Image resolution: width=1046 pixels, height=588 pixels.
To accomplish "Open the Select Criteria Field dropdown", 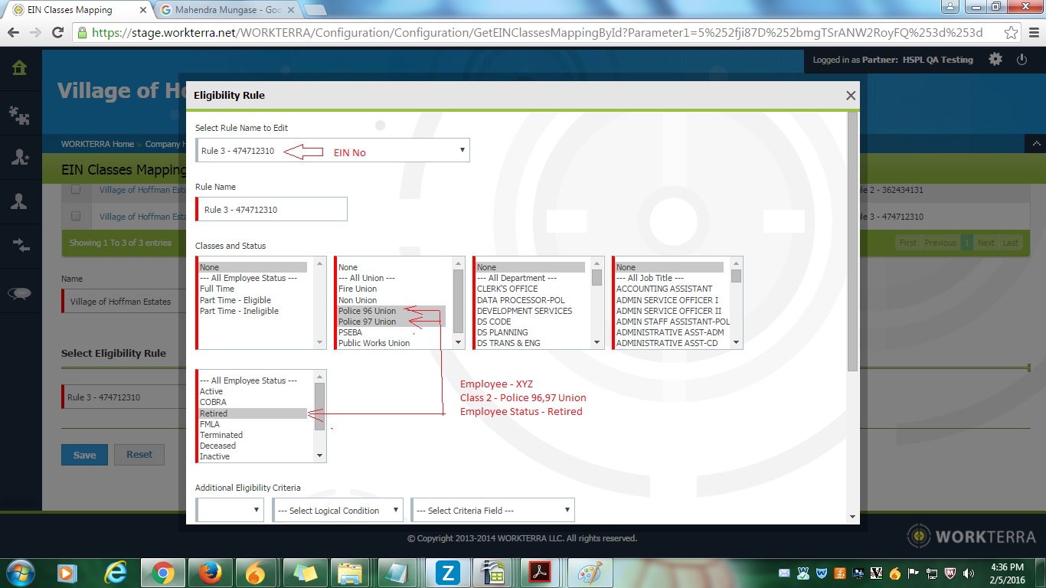I will [x=492, y=511].
